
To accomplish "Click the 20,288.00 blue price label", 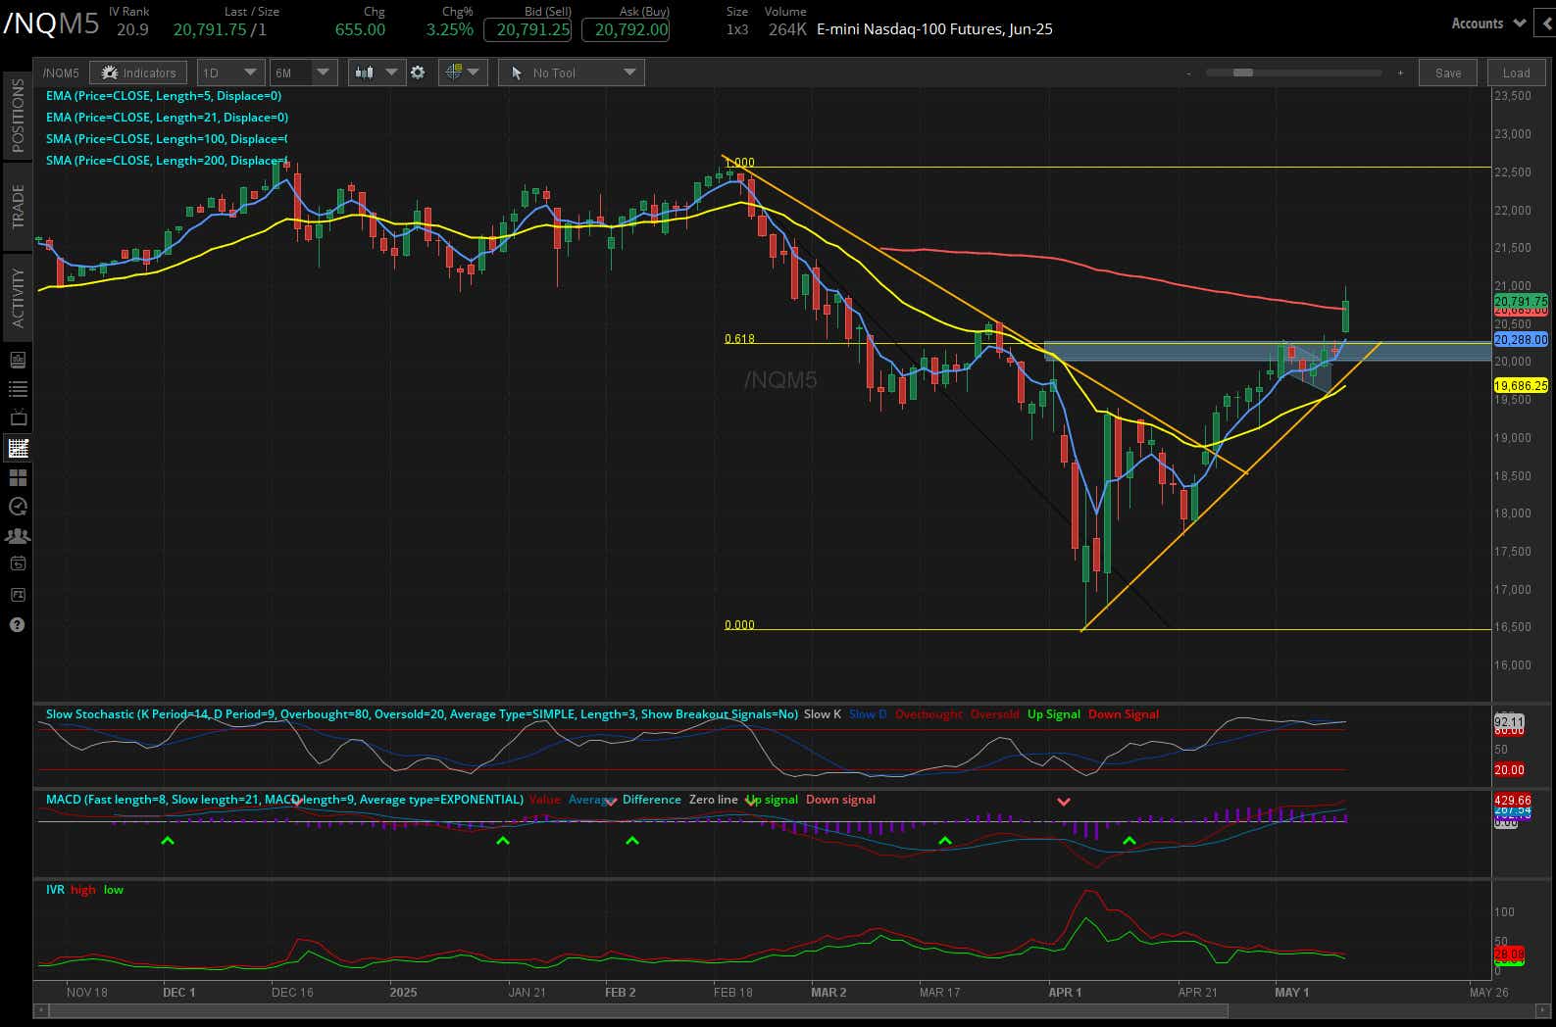I will (x=1521, y=340).
